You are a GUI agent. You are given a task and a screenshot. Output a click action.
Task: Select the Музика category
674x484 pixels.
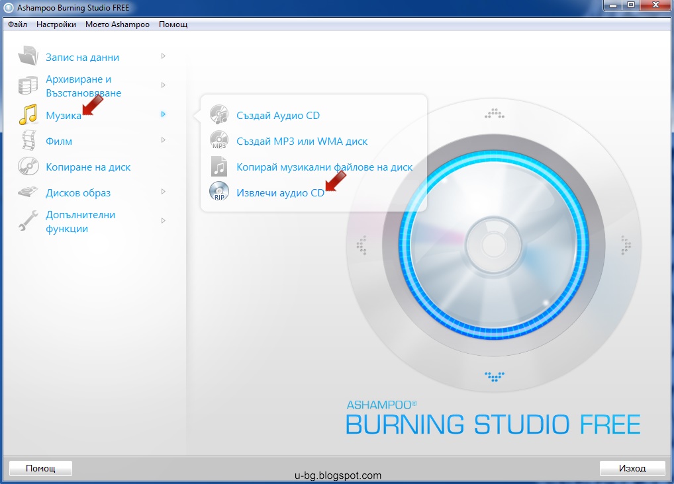tap(64, 116)
